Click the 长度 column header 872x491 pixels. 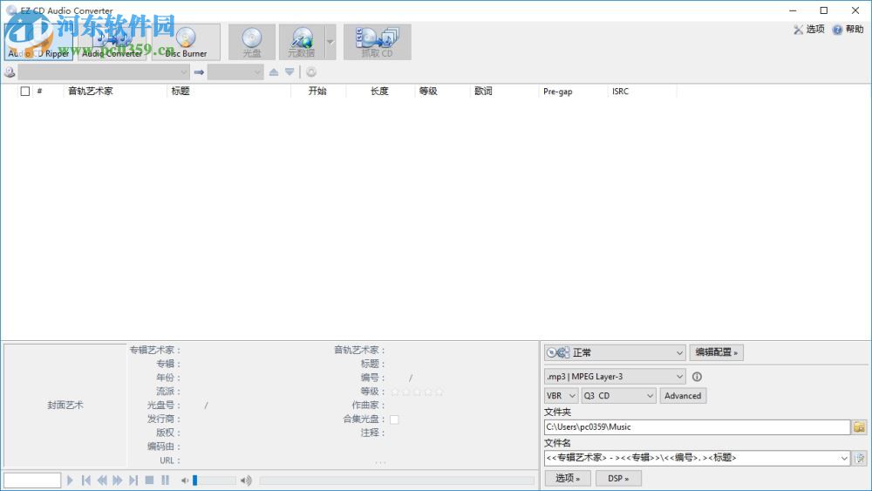pyautogui.click(x=380, y=92)
